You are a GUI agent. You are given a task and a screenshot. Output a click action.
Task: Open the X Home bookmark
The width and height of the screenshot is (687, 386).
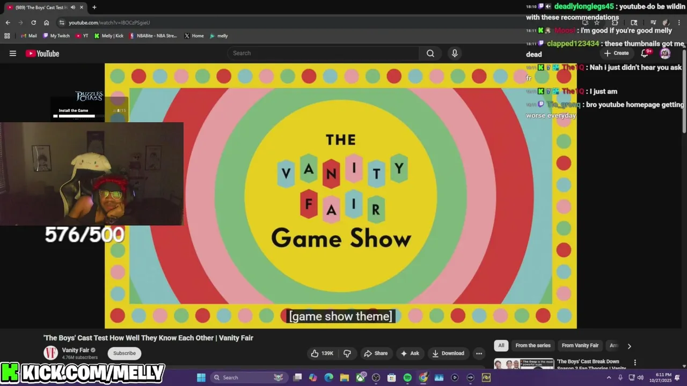tap(194, 36)
